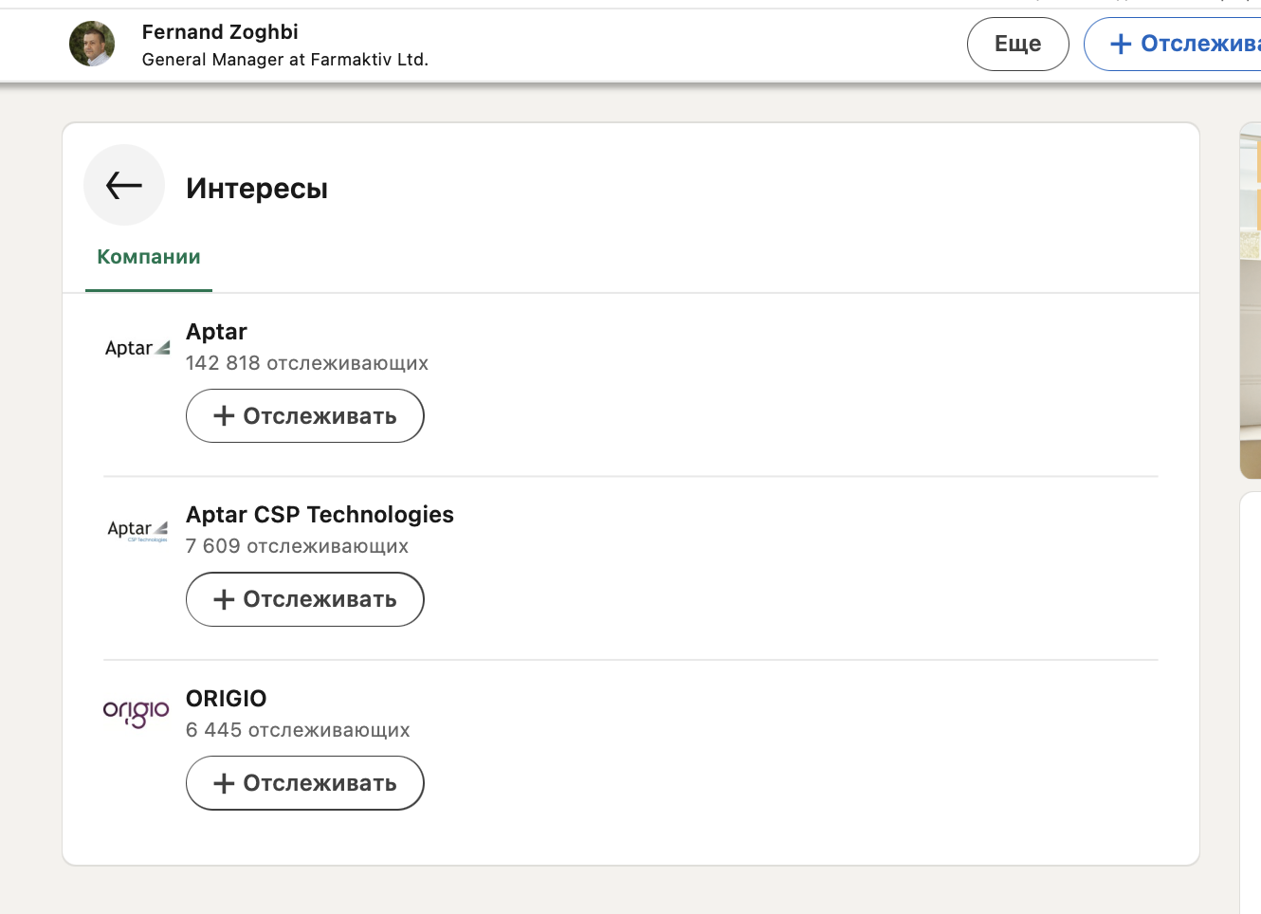Open the Еще menu button
Screen dimensions: 1261x914
point(1018,44)
